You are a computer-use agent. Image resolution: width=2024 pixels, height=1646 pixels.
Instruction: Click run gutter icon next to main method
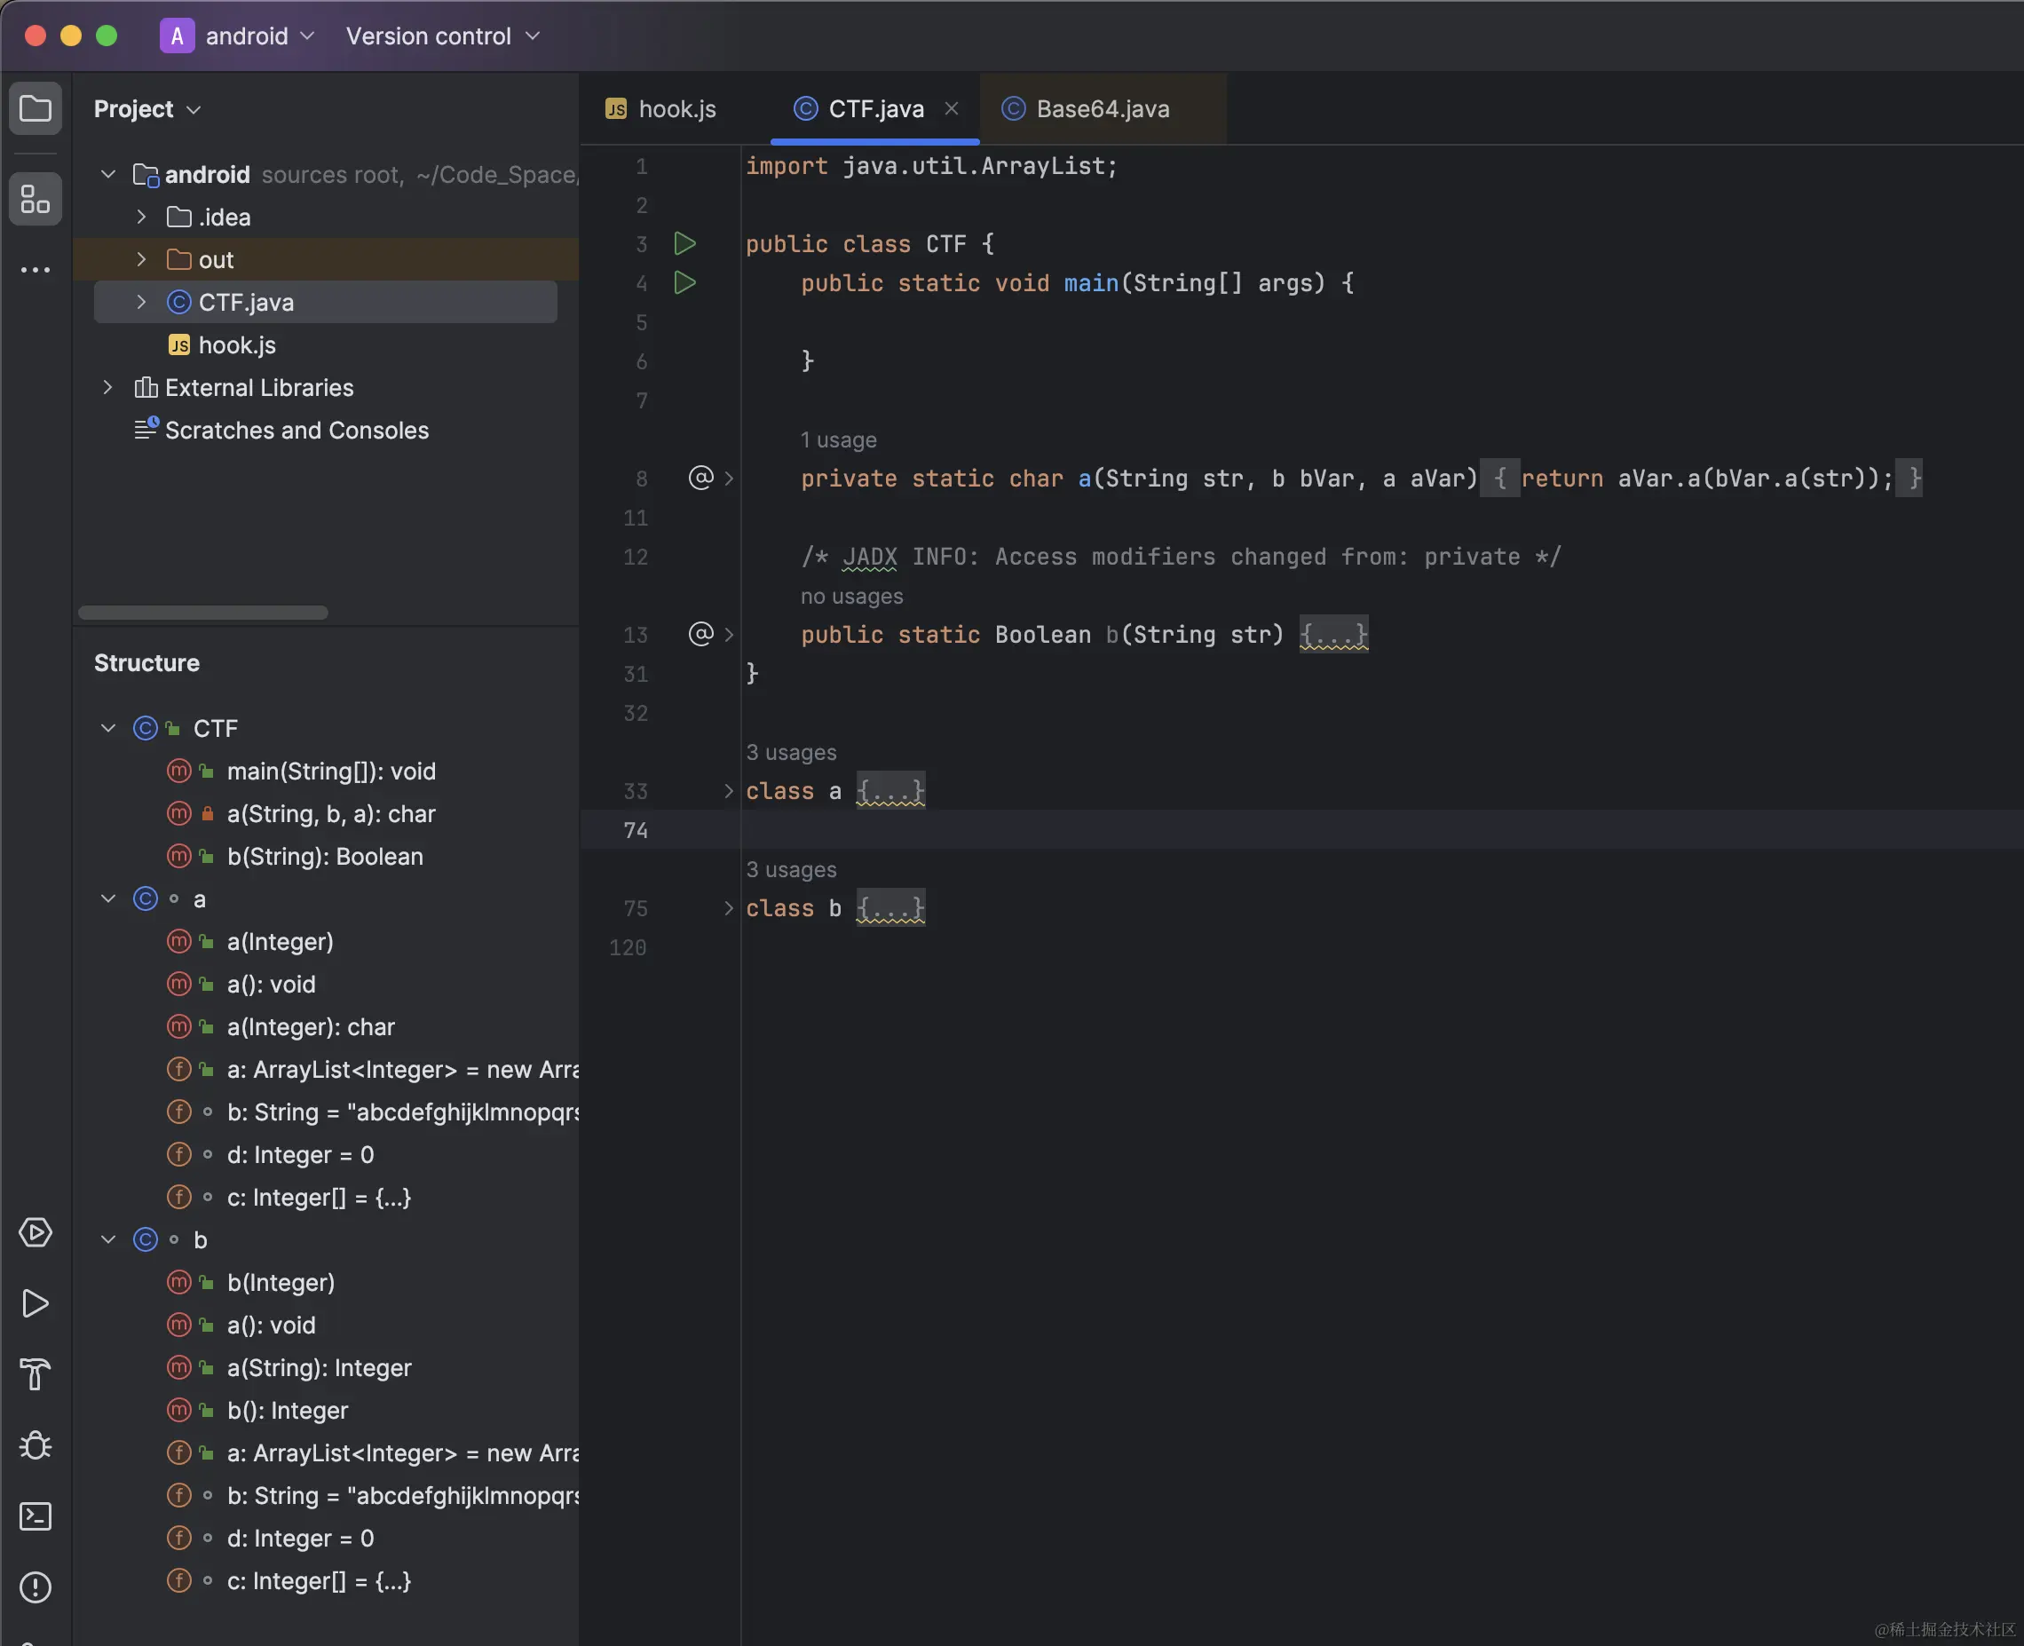click(x=684, y=282)
